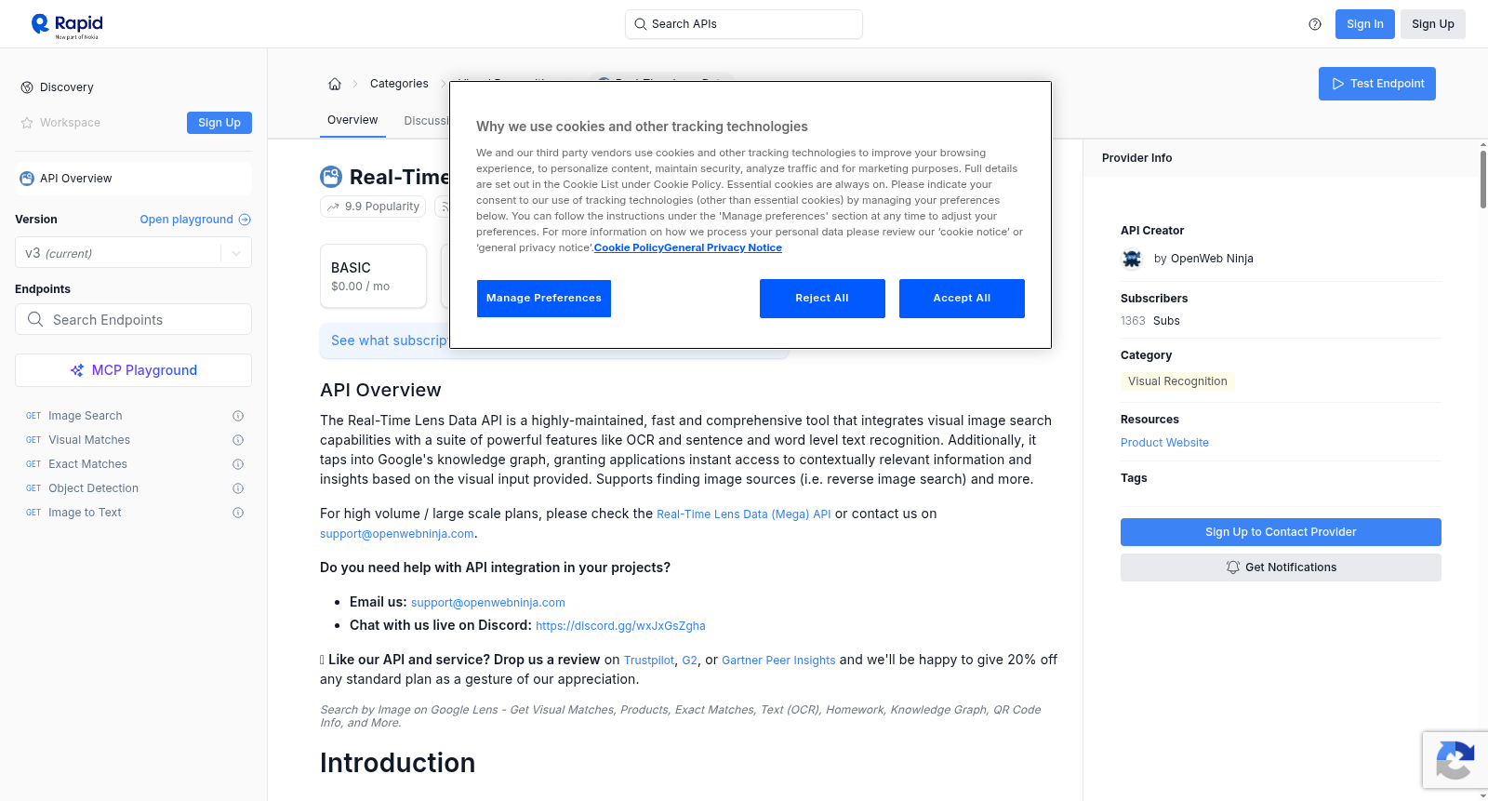The height and width of the screenshot is (801, 1488).
Task: Open Real-Time Lens Data (Mega) API link
Action: coord(744,514)
